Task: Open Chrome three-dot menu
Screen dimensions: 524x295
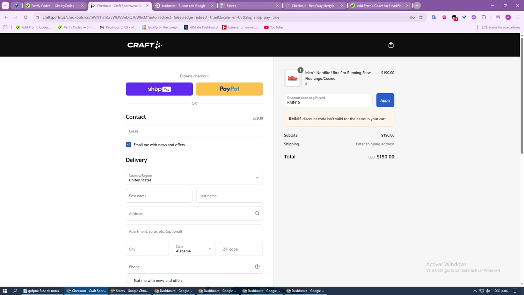Action: coord(518,17)
